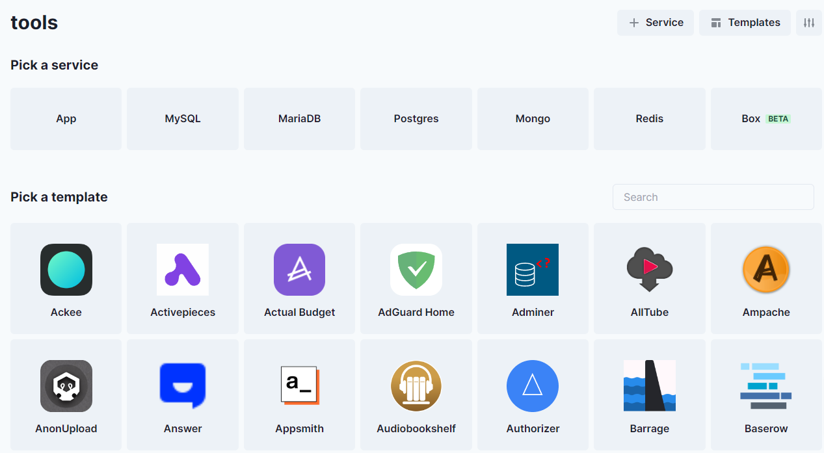Click the Ampache label text
The image size is (824, 453).
pos(766,313)
